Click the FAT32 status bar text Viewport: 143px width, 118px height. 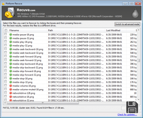point(34,108)
